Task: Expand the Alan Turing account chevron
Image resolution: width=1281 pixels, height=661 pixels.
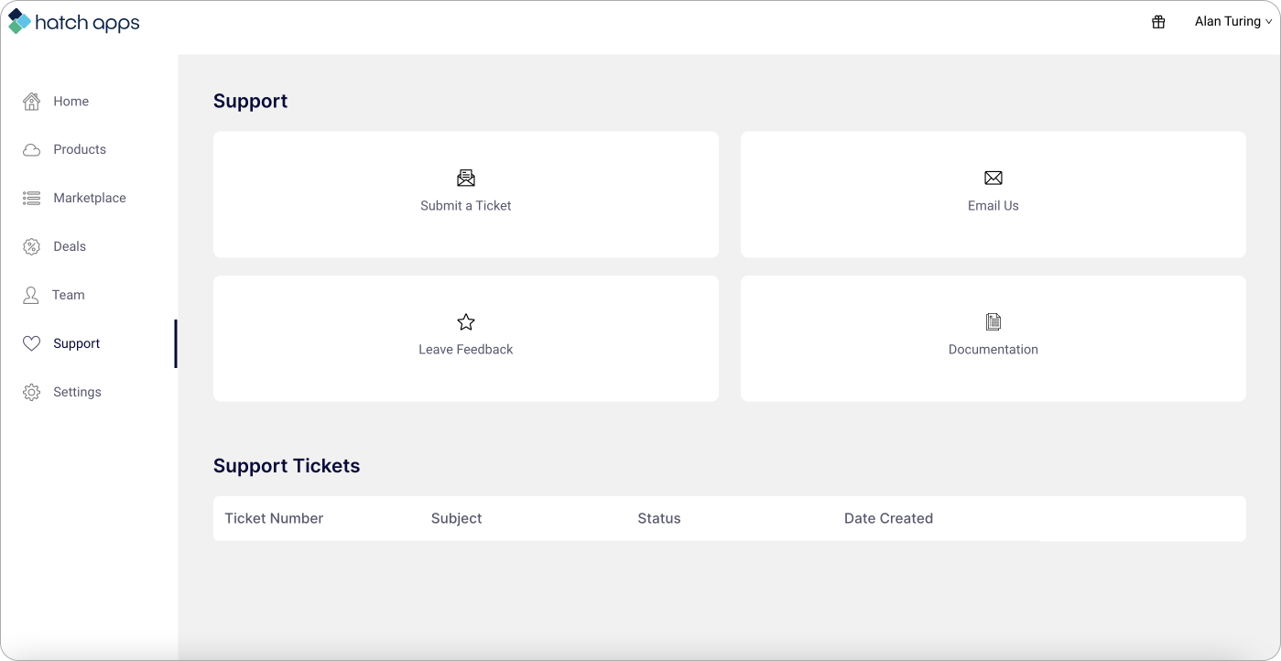Action: (x=1268, y=22)
